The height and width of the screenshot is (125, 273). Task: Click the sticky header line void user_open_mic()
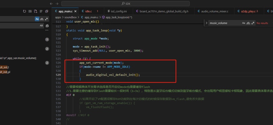83,22
